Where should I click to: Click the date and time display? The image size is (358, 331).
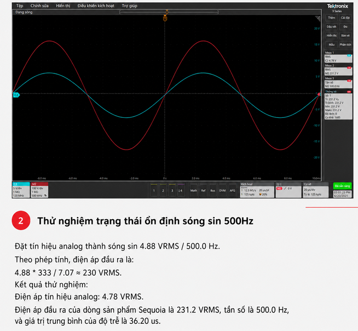click(342, 194)
